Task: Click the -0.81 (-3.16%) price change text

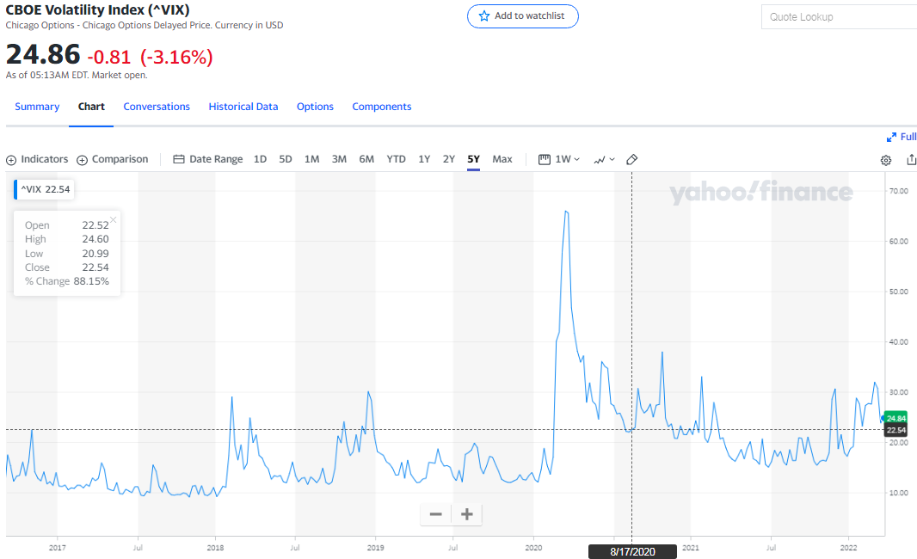Action: coord(151,57)
